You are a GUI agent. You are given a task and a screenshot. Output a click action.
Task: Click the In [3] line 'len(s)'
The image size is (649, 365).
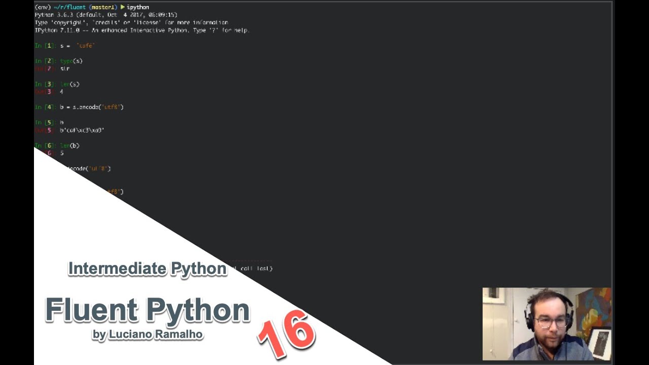[x=57, y=84]
